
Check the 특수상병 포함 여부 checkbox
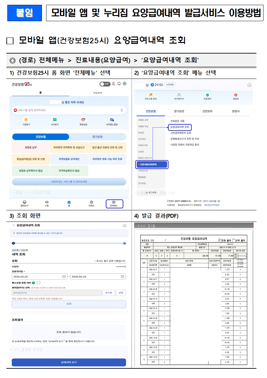click(38, 283)
